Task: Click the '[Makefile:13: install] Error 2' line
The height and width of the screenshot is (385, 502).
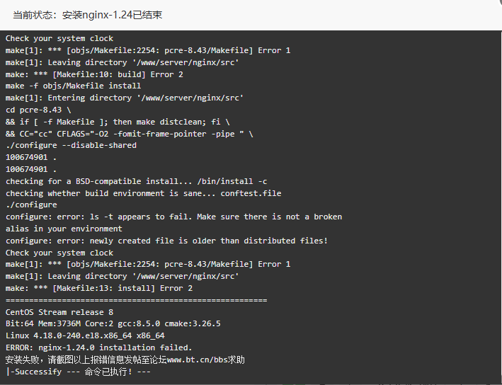Action: (99, 288)
